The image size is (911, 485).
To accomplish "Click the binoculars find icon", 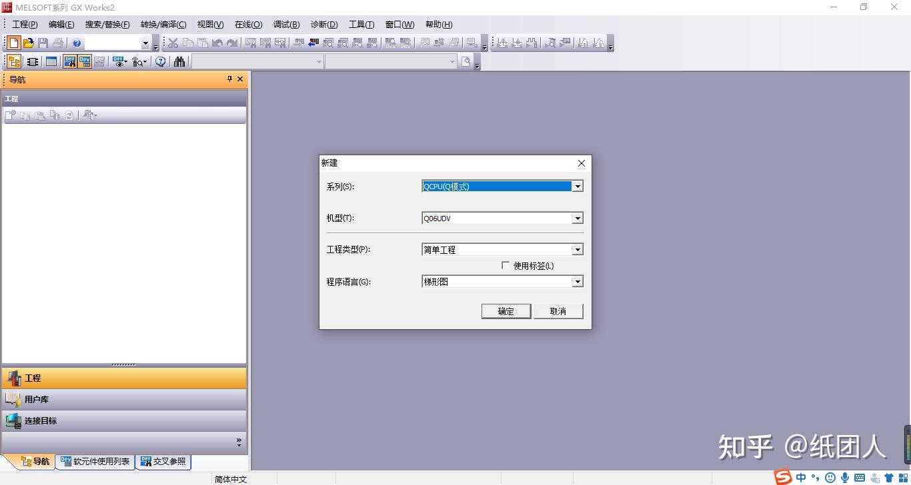I will (179, 62).
